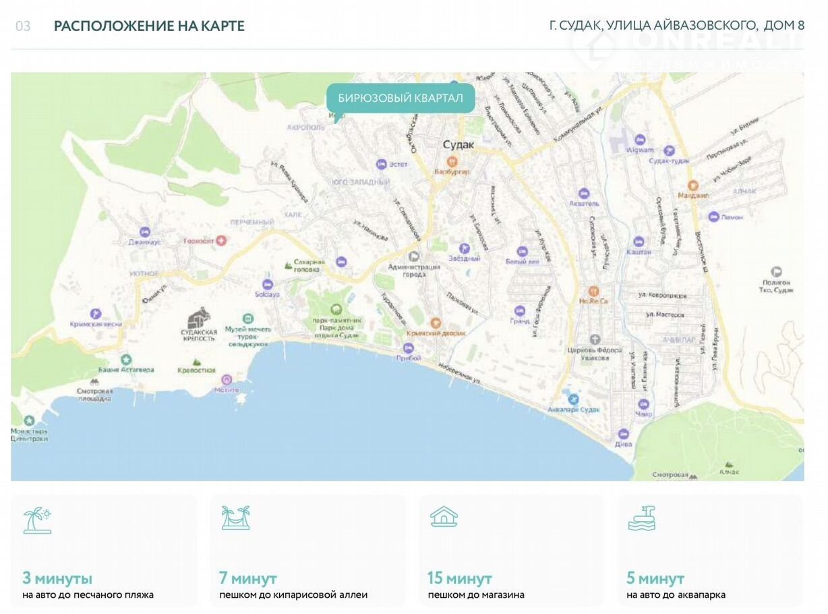Click the Аквапарк Судак icon on map
The height and width of the screenshot is (614, 828).
(574, 398)
